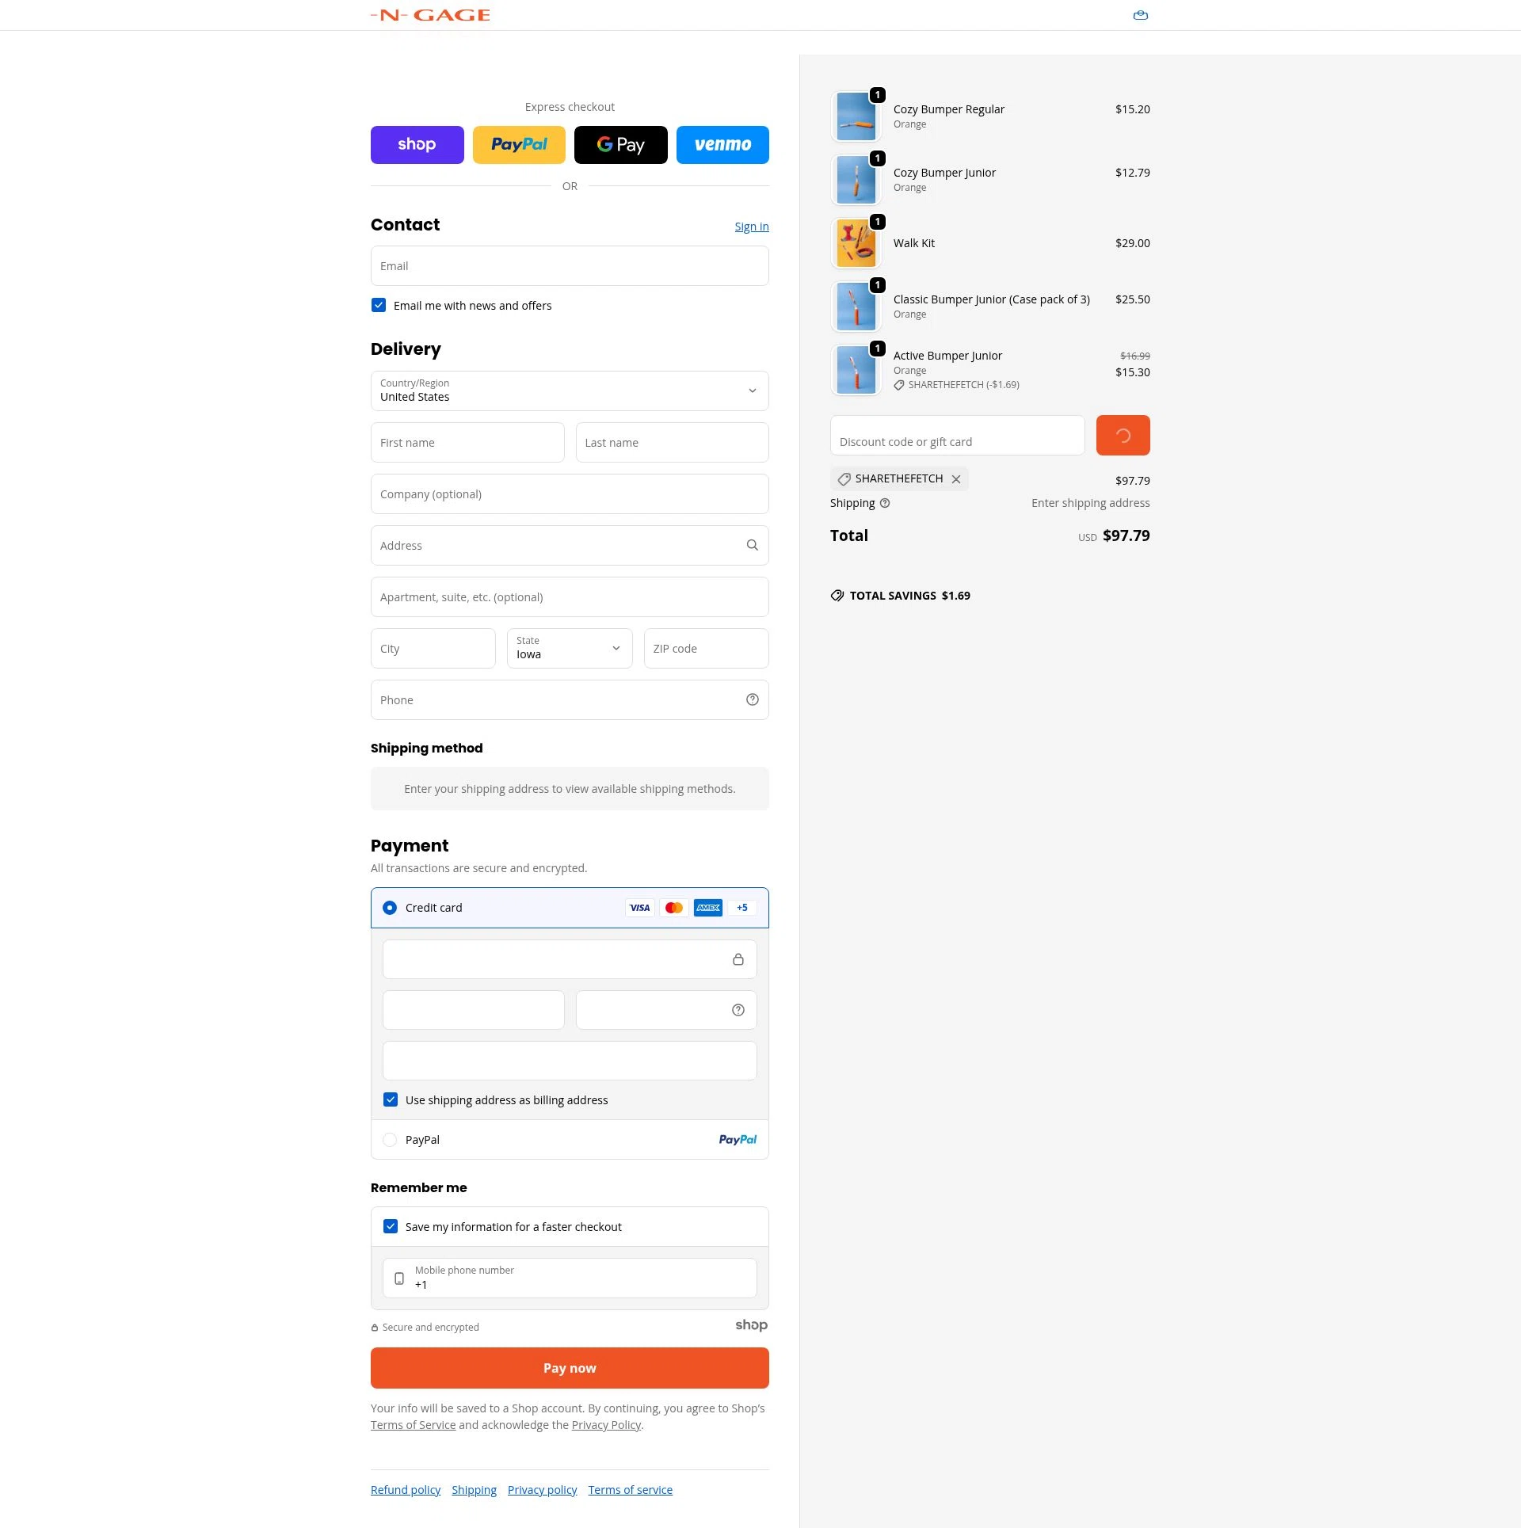
Task: Click the +5 more card brands badge
Action: (742, 908)
